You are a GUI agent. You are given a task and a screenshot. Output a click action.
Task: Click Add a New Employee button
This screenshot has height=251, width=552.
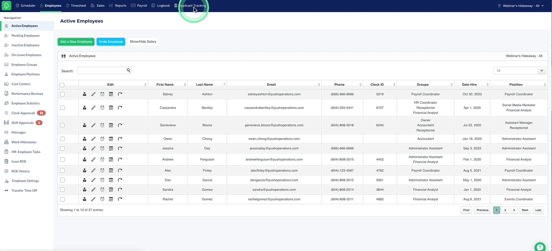click(x=76, y=42)
